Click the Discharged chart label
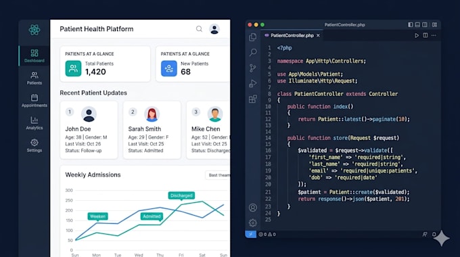460x257 pixels. pos(181,195)
